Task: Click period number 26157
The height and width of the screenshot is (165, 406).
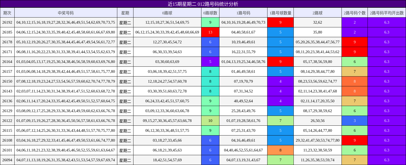Action: click(7, 71)
